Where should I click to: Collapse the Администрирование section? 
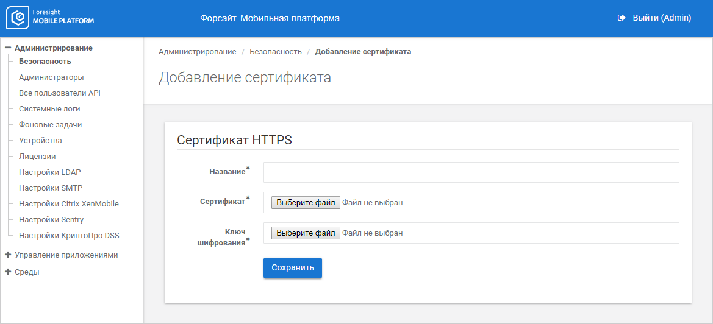click(x=8, y=48)
